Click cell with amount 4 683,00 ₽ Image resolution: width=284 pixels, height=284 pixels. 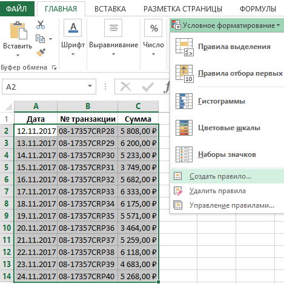(x=138, y=264)
